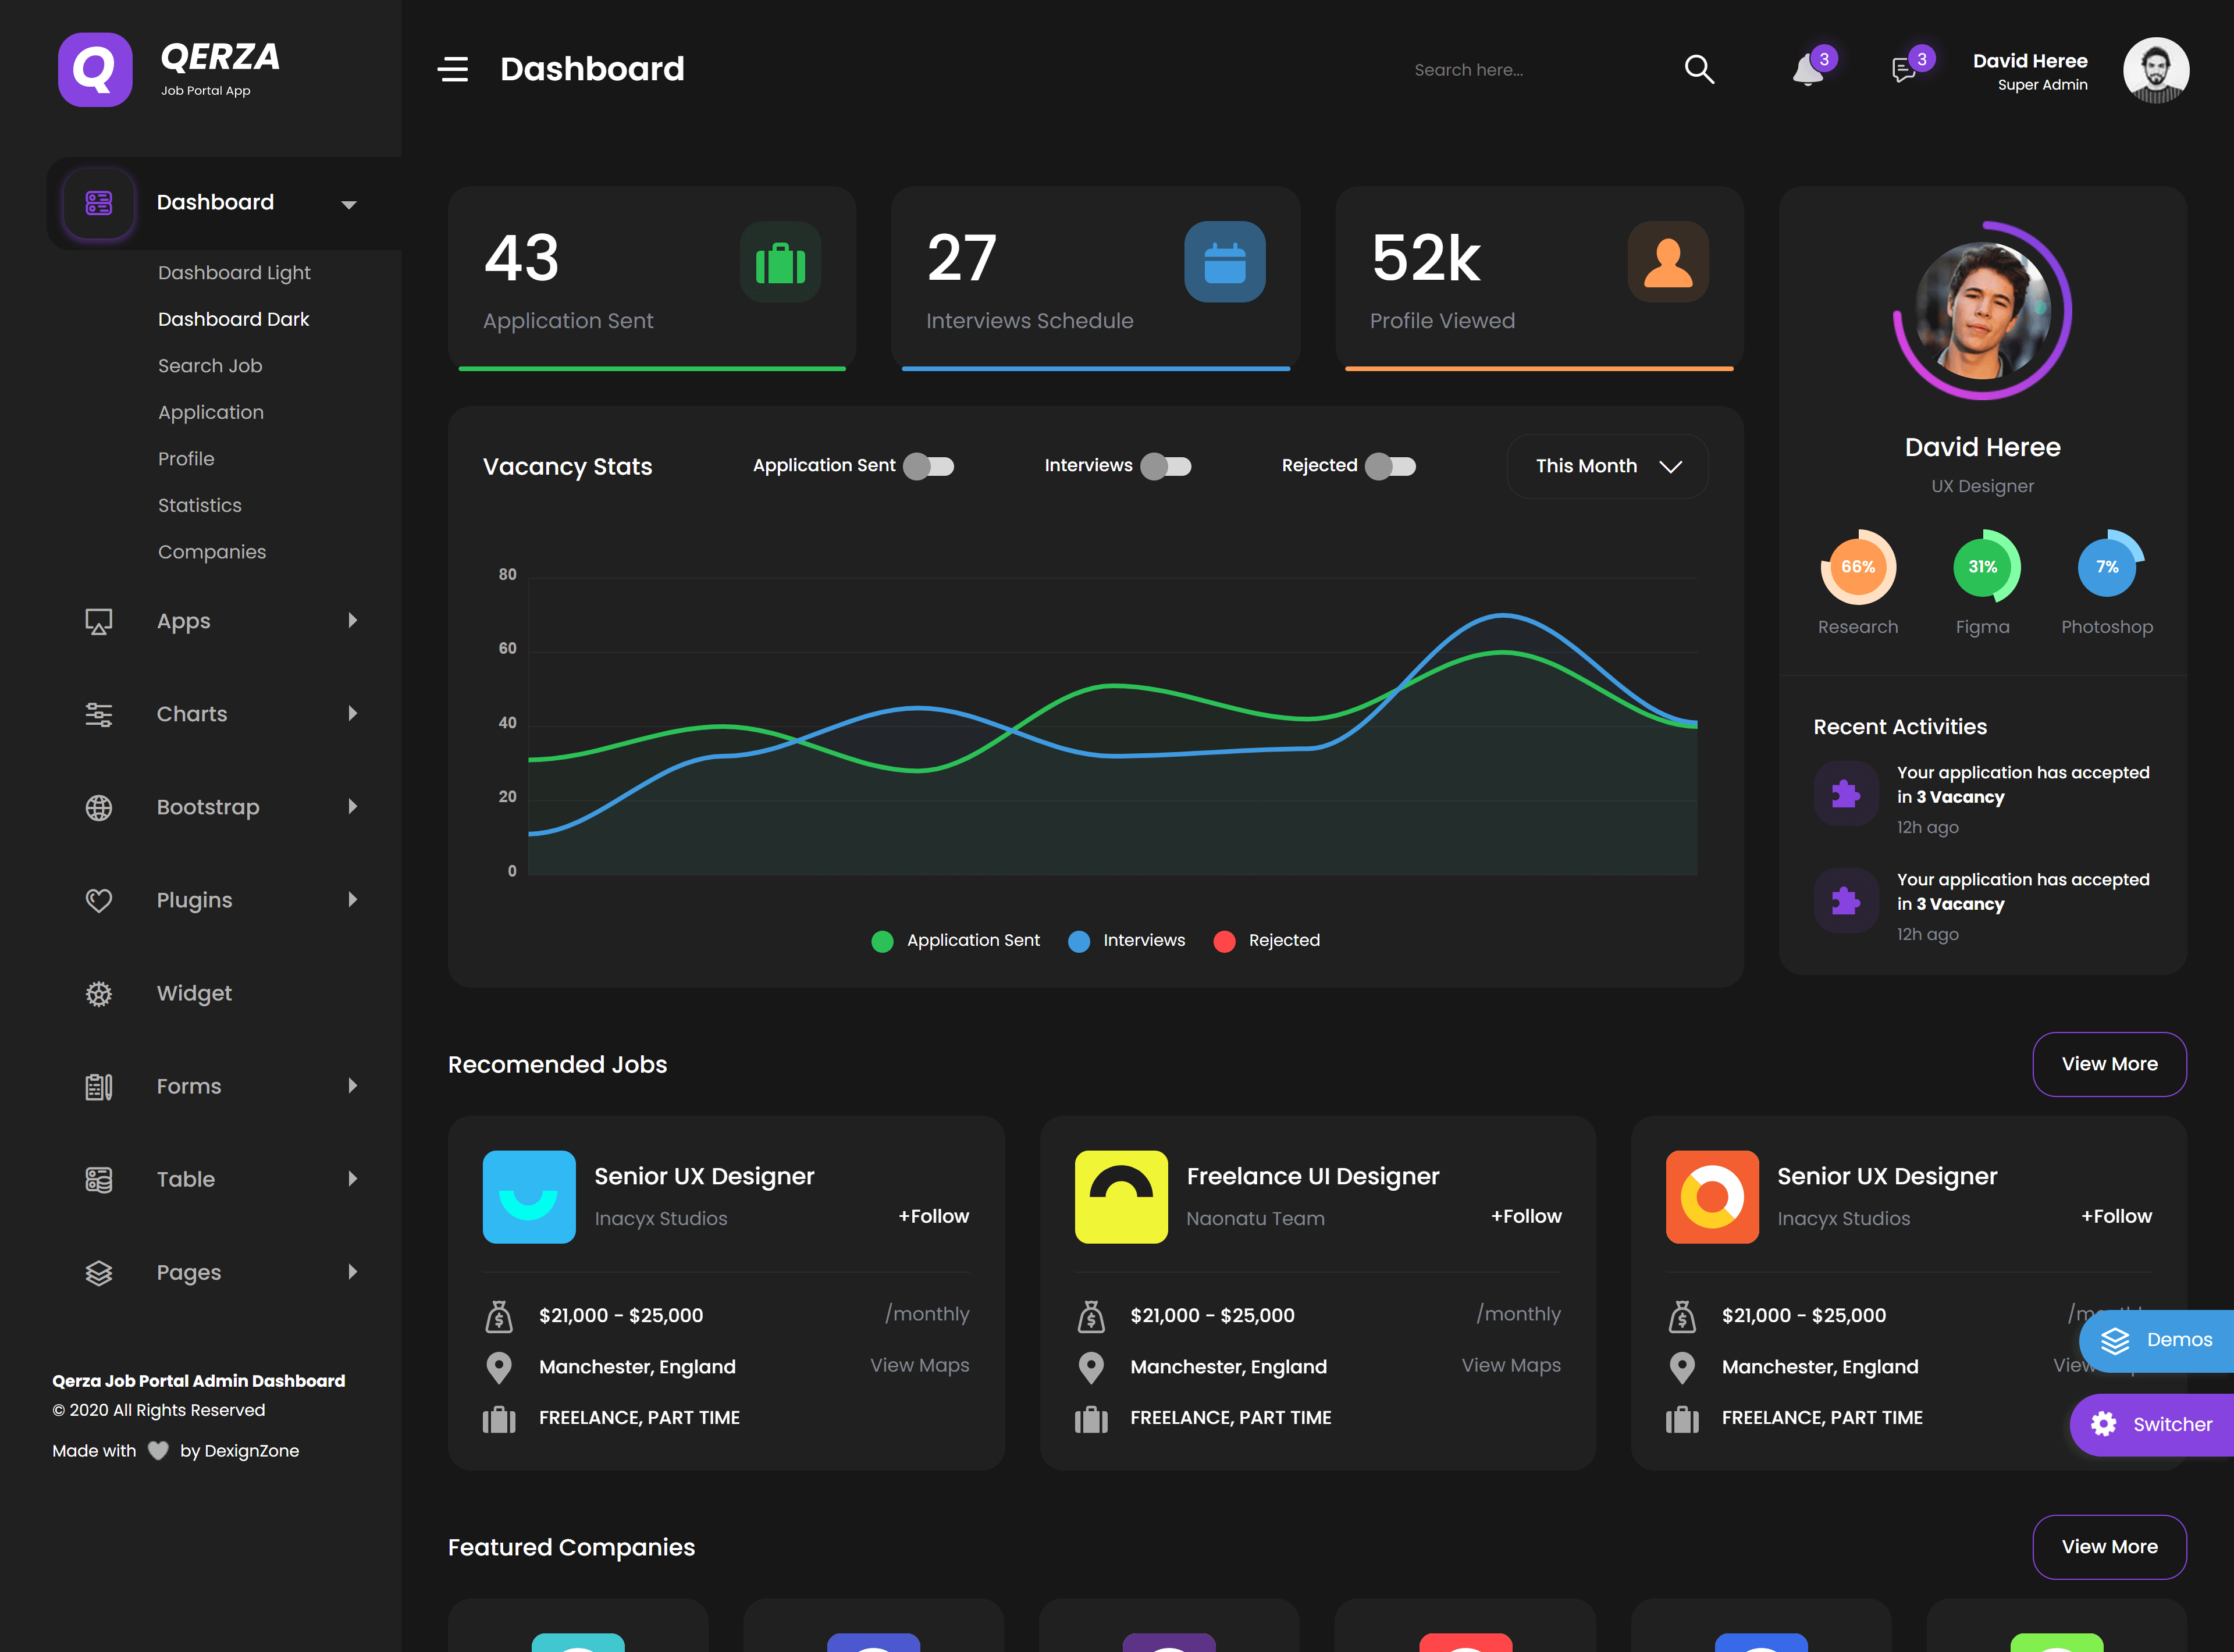Open the This Month dropdown
This screenshot has width=2234, height=1652.
1607,466
